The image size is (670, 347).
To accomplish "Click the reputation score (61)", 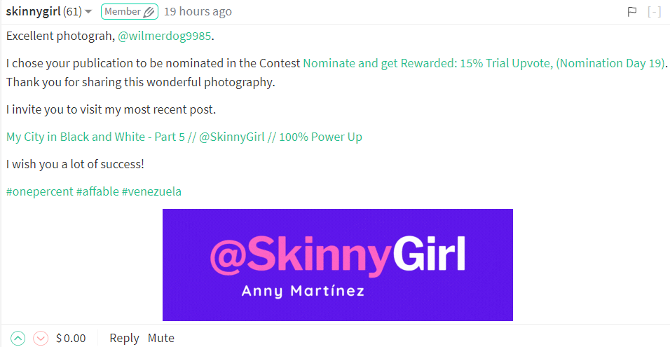I will [72, 11].
